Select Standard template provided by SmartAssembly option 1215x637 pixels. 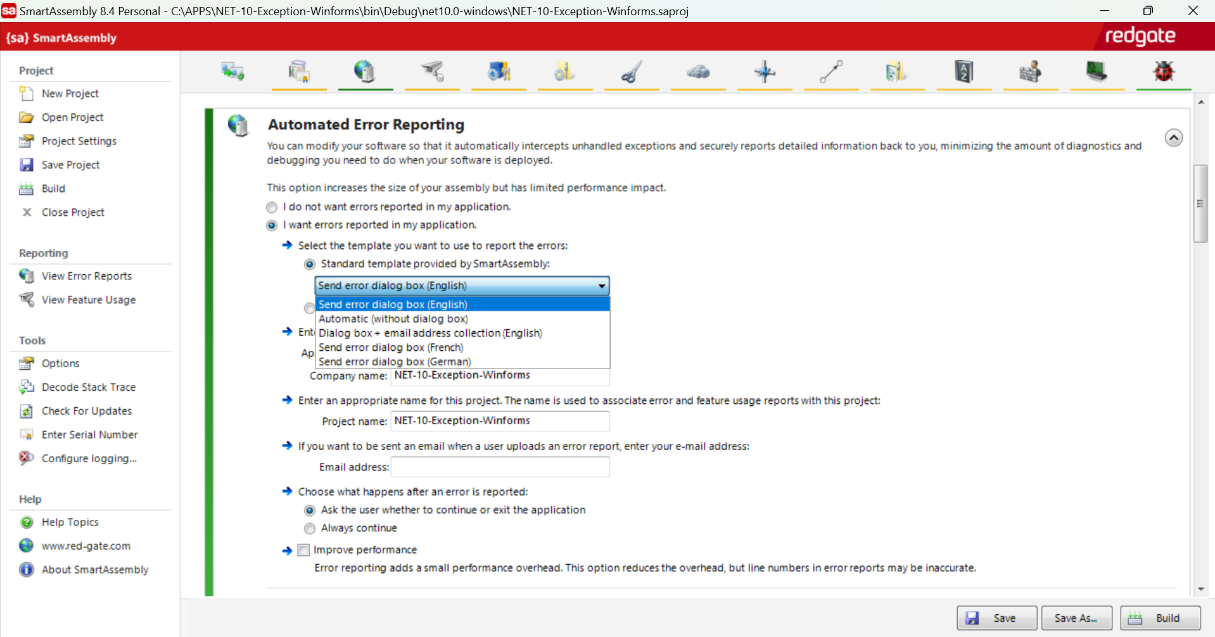310,264
